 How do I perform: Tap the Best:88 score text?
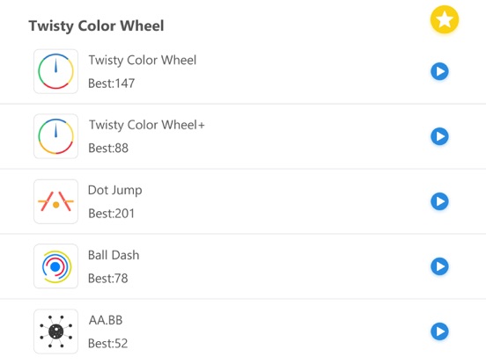point(108,149)
